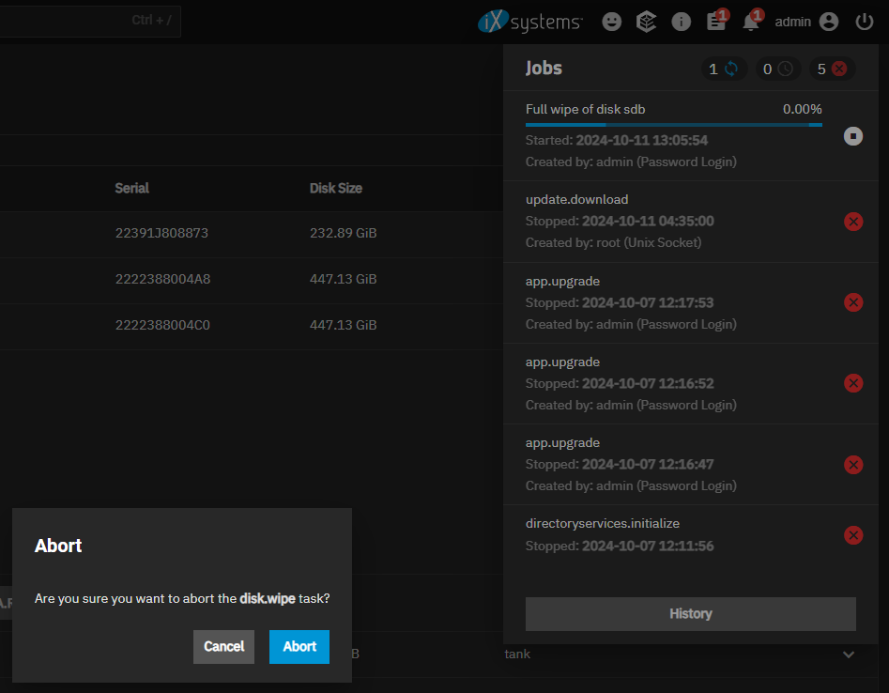Toggle the Jobs clipboard icon

pyautogui.click(x=716, y=22)
